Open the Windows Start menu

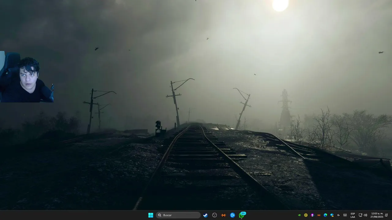click(x=151, y=215)
